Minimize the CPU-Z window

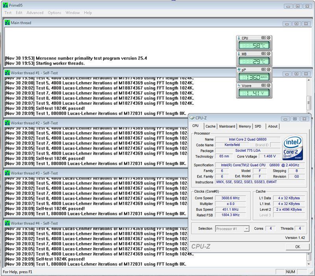click(x=285, y=119)
